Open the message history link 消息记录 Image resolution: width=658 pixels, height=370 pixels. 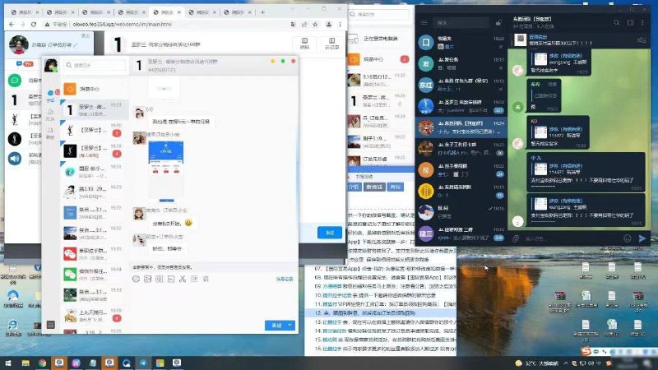pos(285,279)
